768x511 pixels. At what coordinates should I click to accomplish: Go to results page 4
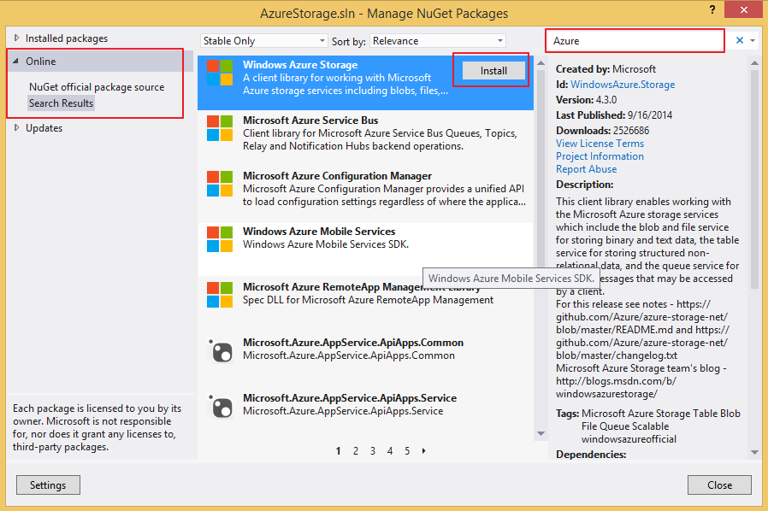[x=390, y=451]
